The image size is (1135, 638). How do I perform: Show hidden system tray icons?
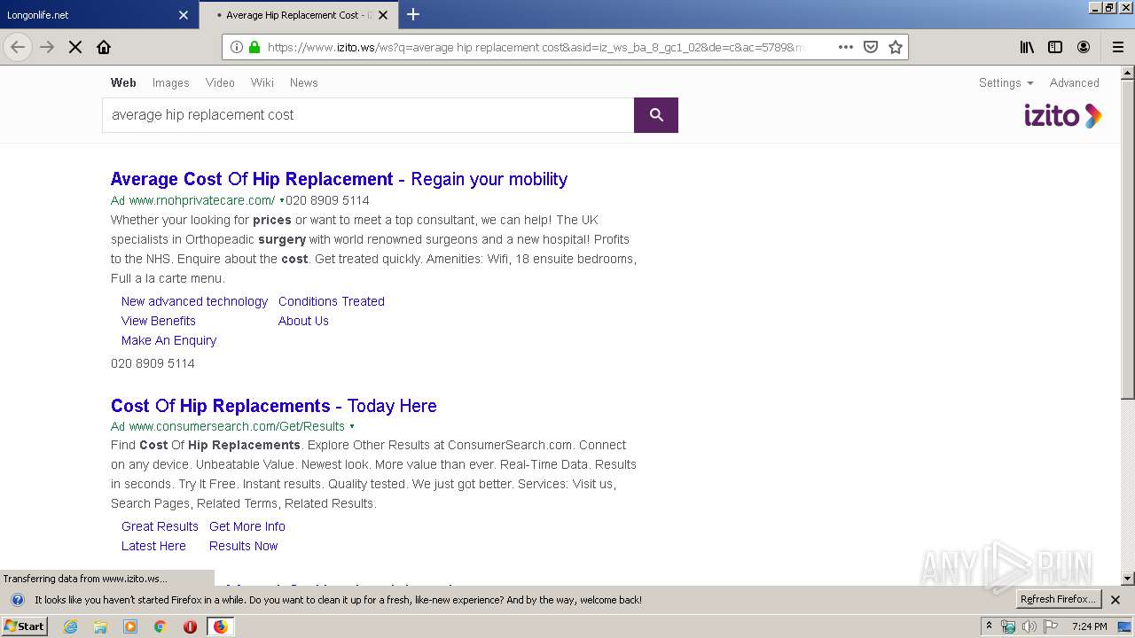[x=990, y=626]
